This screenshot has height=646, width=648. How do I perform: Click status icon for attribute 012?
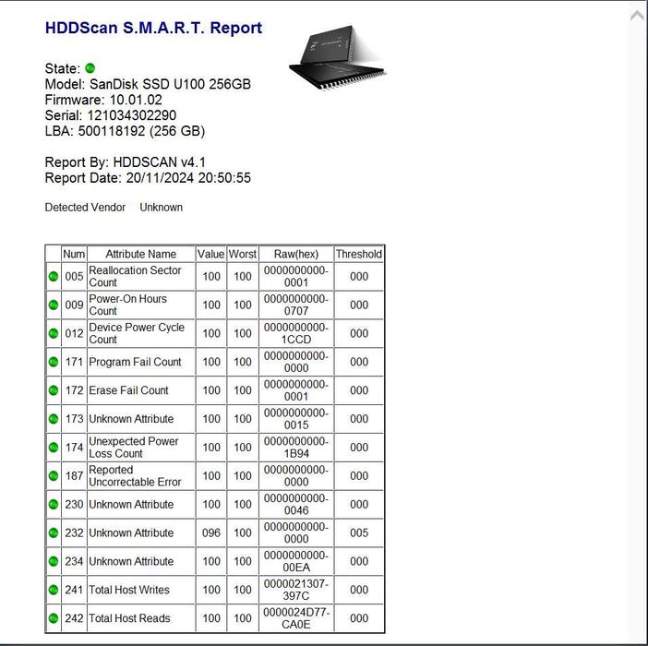click(54, 333)
